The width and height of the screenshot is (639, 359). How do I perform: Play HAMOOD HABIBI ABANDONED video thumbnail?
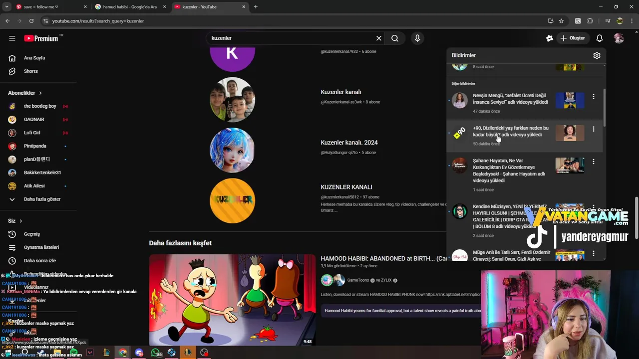(232, 300)
